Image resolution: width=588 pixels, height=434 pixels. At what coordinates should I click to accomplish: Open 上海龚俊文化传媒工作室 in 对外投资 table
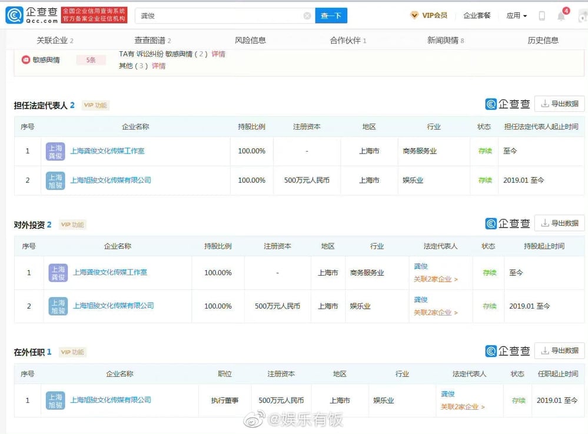pyautogui.click(x=110, y=272)
